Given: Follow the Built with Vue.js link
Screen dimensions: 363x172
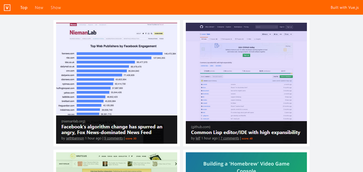Looking at the screenshot, I should (x=345, y=8).
